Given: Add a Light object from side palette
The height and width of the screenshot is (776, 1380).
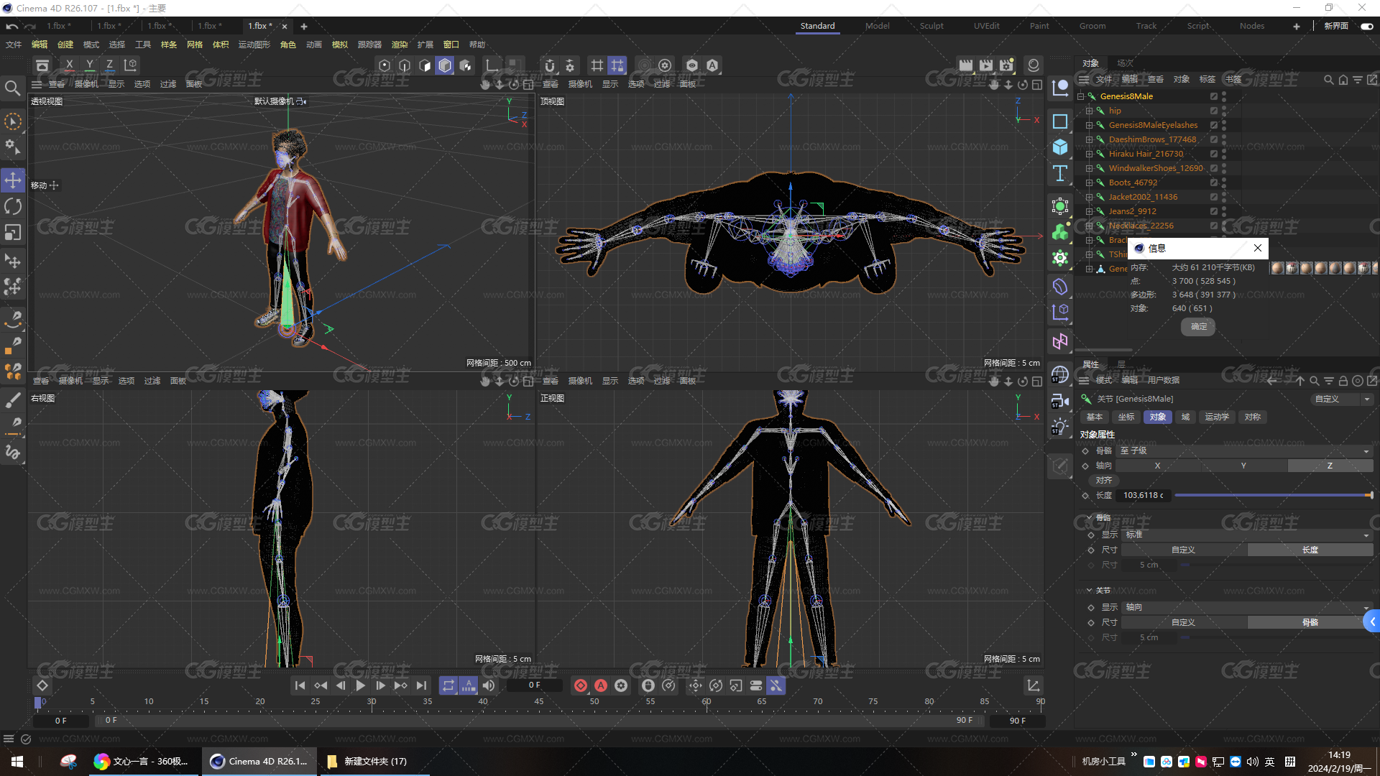Looking at the screenshot, I should (1060, 427).
